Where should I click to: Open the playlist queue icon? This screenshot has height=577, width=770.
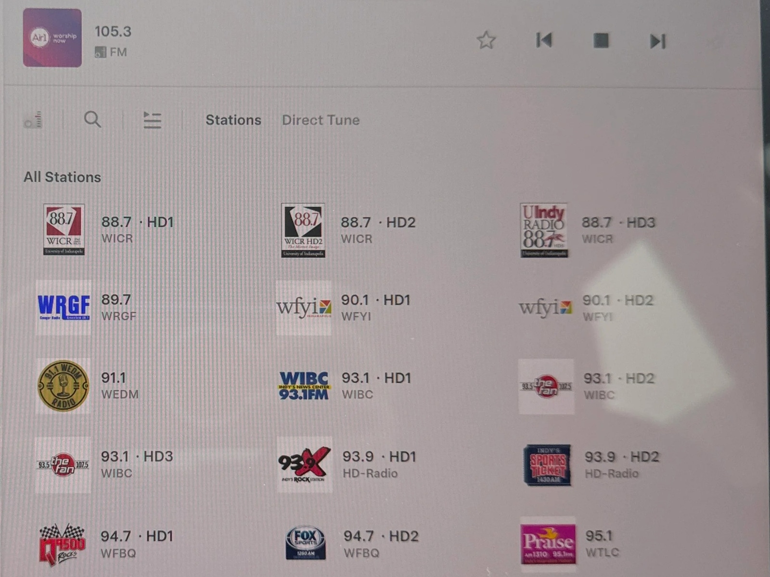pos(152,120)
